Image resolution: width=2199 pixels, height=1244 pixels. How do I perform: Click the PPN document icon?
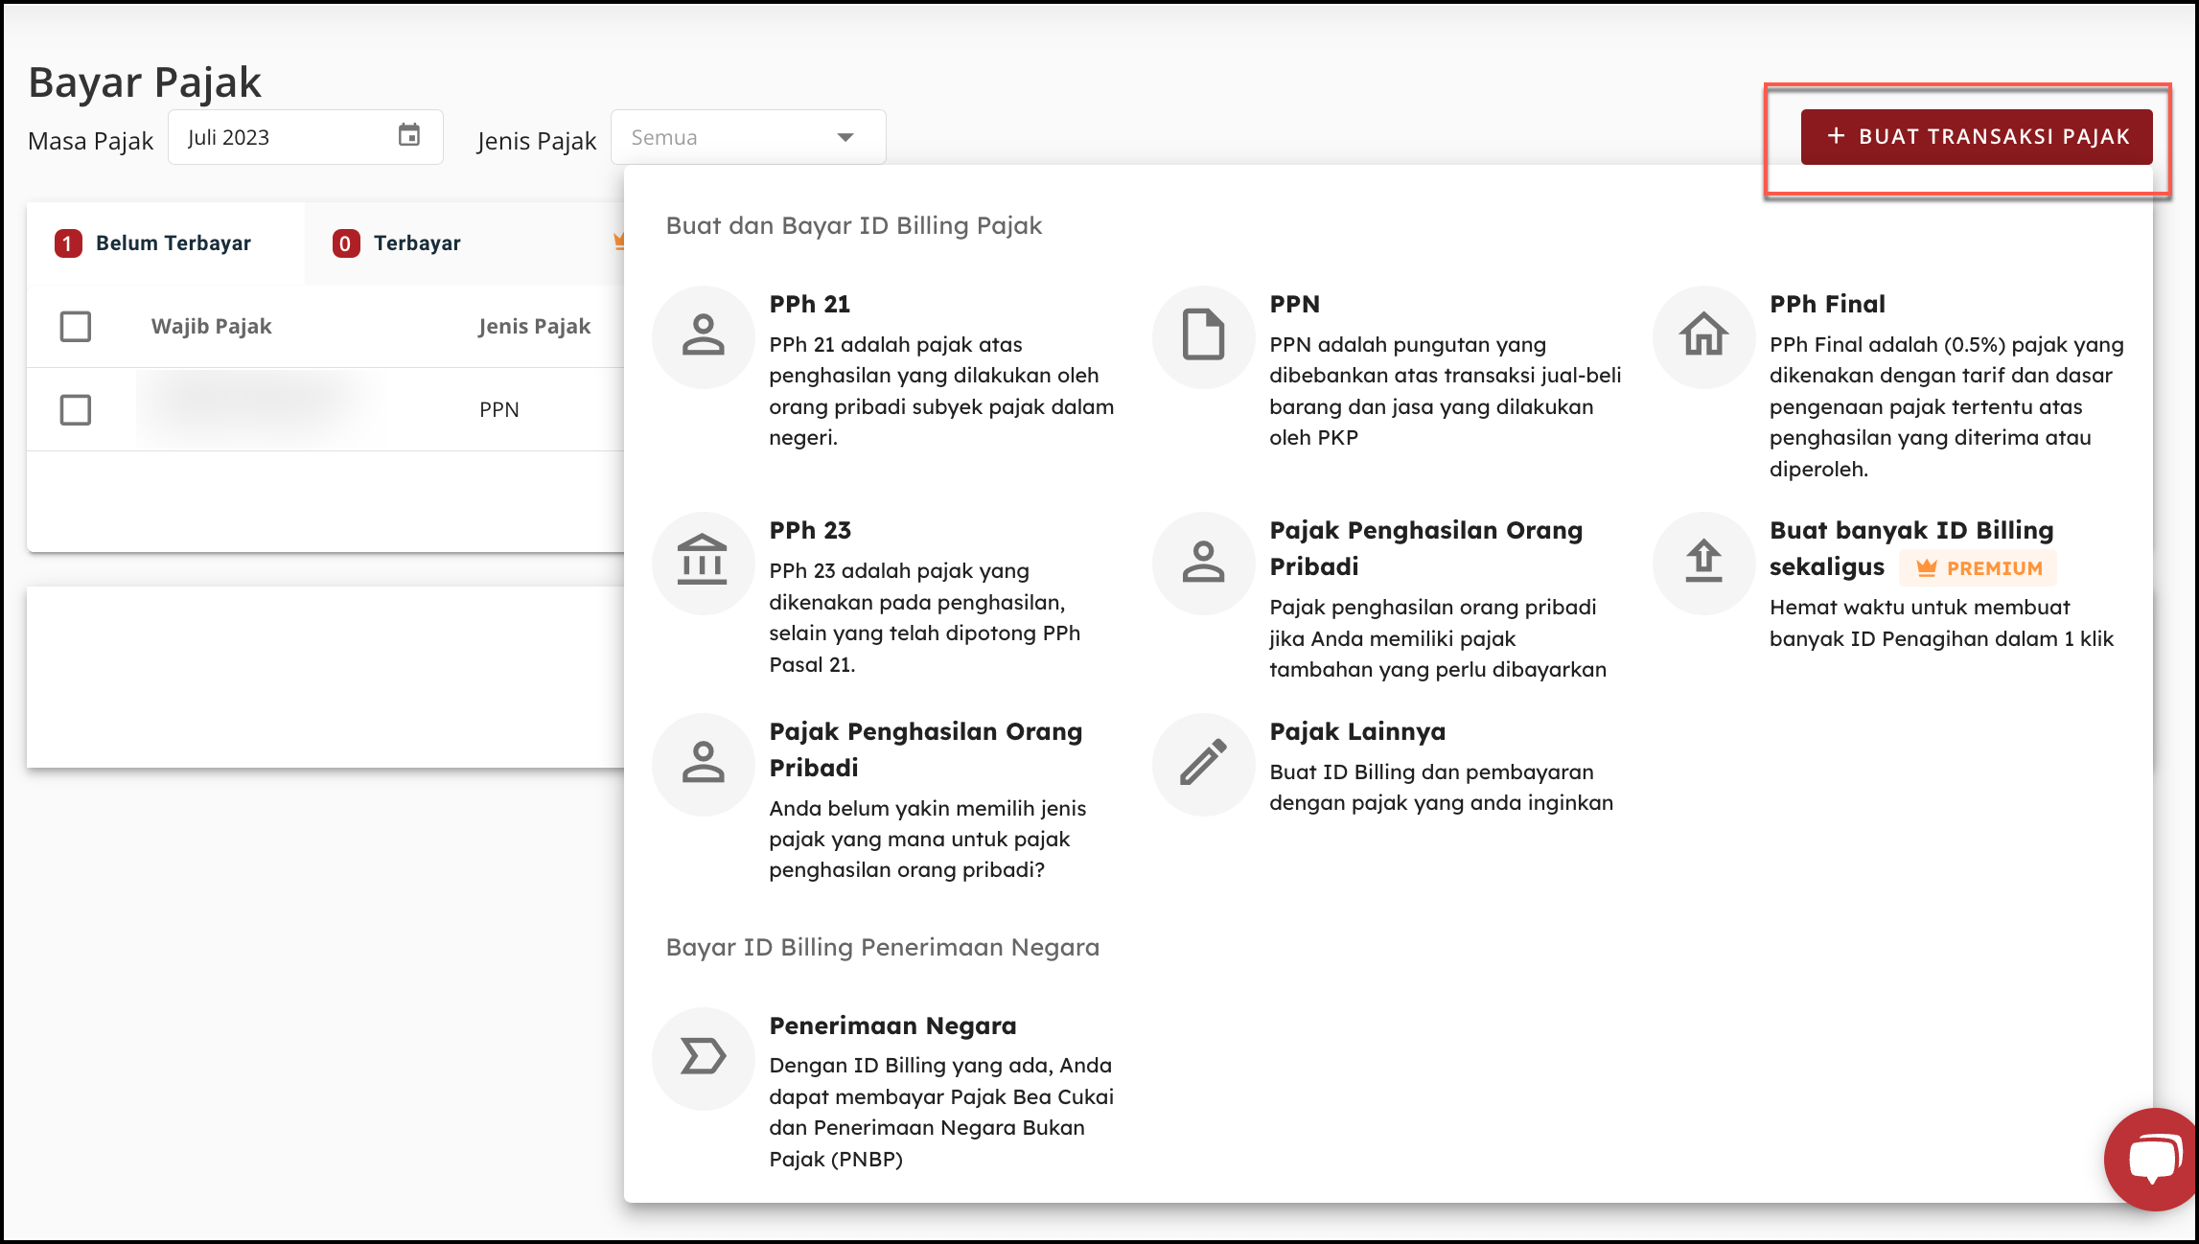[1203, 336]
